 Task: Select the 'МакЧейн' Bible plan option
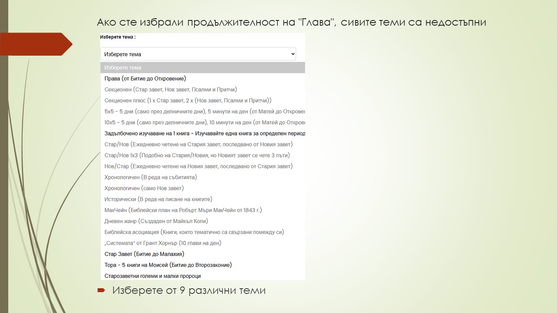[x=183, y=210]
